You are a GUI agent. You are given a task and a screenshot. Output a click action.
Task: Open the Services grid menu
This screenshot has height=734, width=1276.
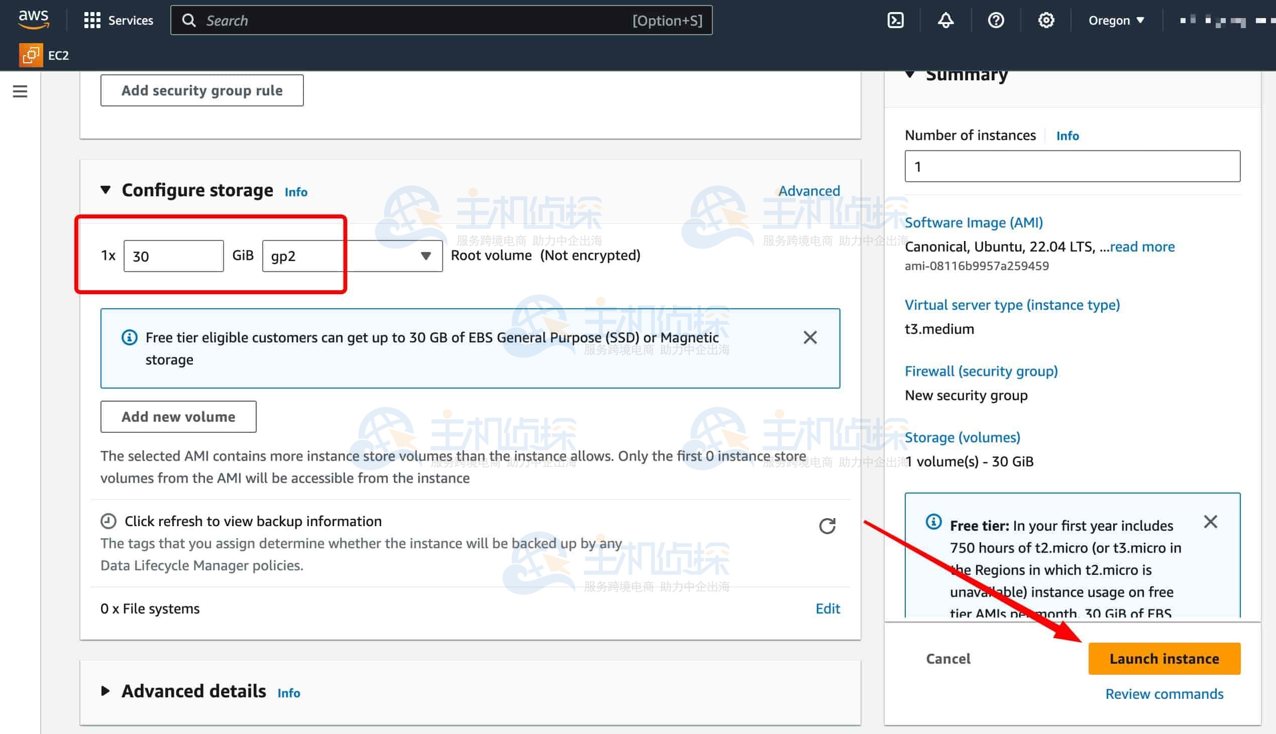119,21
